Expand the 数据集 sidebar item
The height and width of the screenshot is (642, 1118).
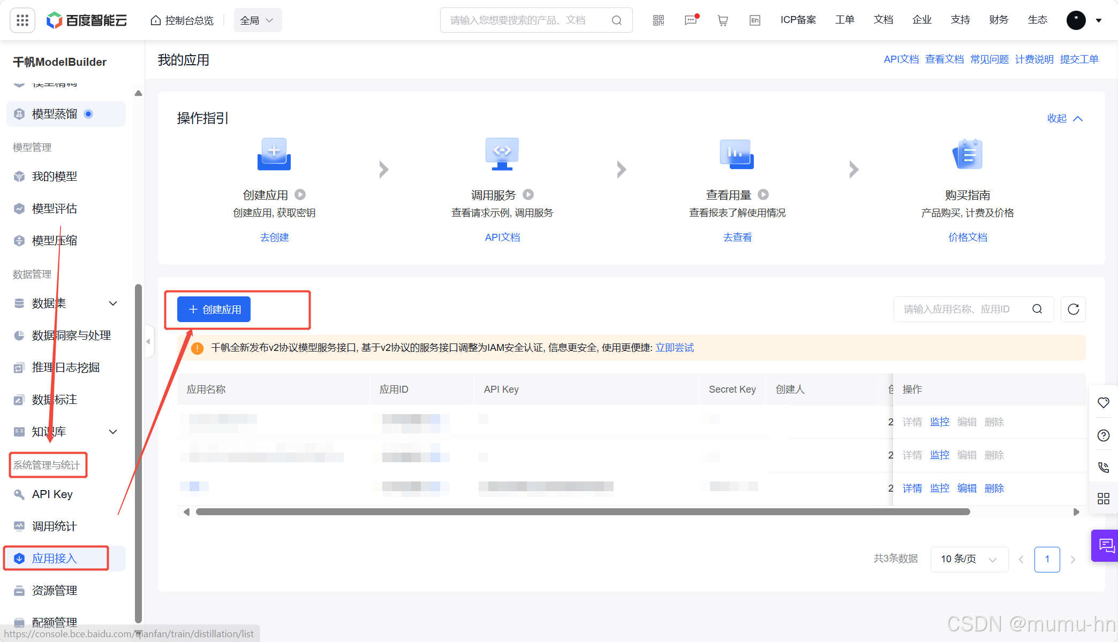coord(113,303)
